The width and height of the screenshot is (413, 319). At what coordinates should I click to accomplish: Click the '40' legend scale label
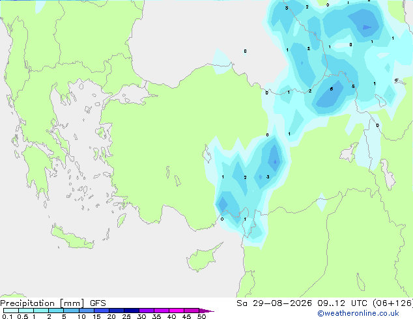[171, 316]
